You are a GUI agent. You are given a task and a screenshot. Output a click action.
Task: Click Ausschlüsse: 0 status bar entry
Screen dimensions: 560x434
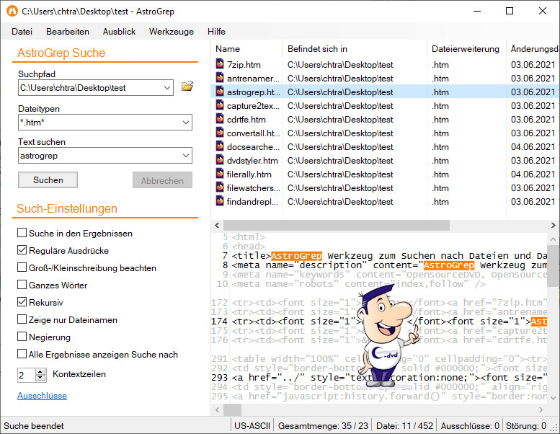470,426
